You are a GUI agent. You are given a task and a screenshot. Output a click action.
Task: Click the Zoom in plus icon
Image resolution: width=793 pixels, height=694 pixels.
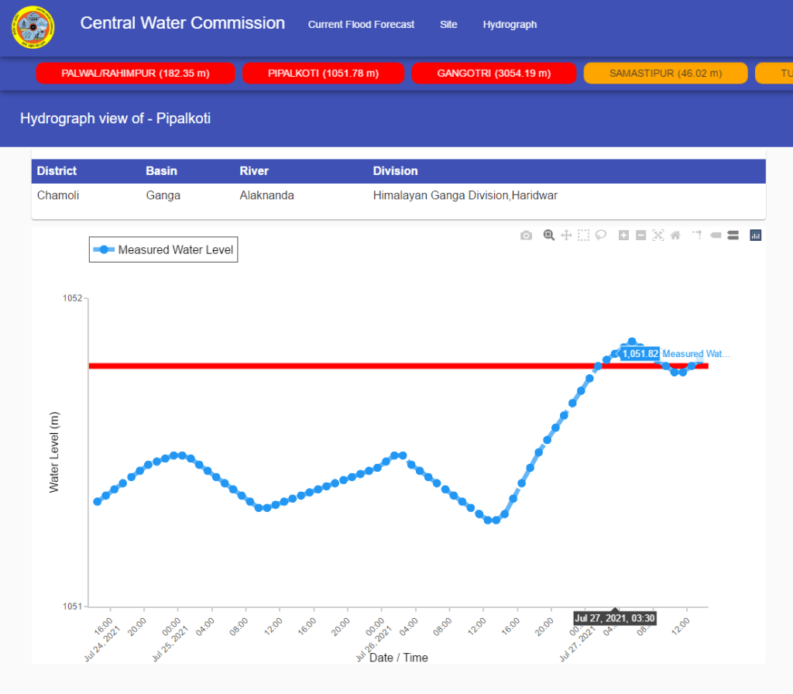(x=623, y=235)
